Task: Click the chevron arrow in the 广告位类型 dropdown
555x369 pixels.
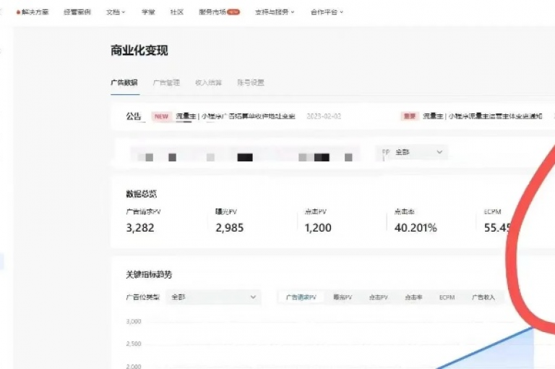Action: 253,297
